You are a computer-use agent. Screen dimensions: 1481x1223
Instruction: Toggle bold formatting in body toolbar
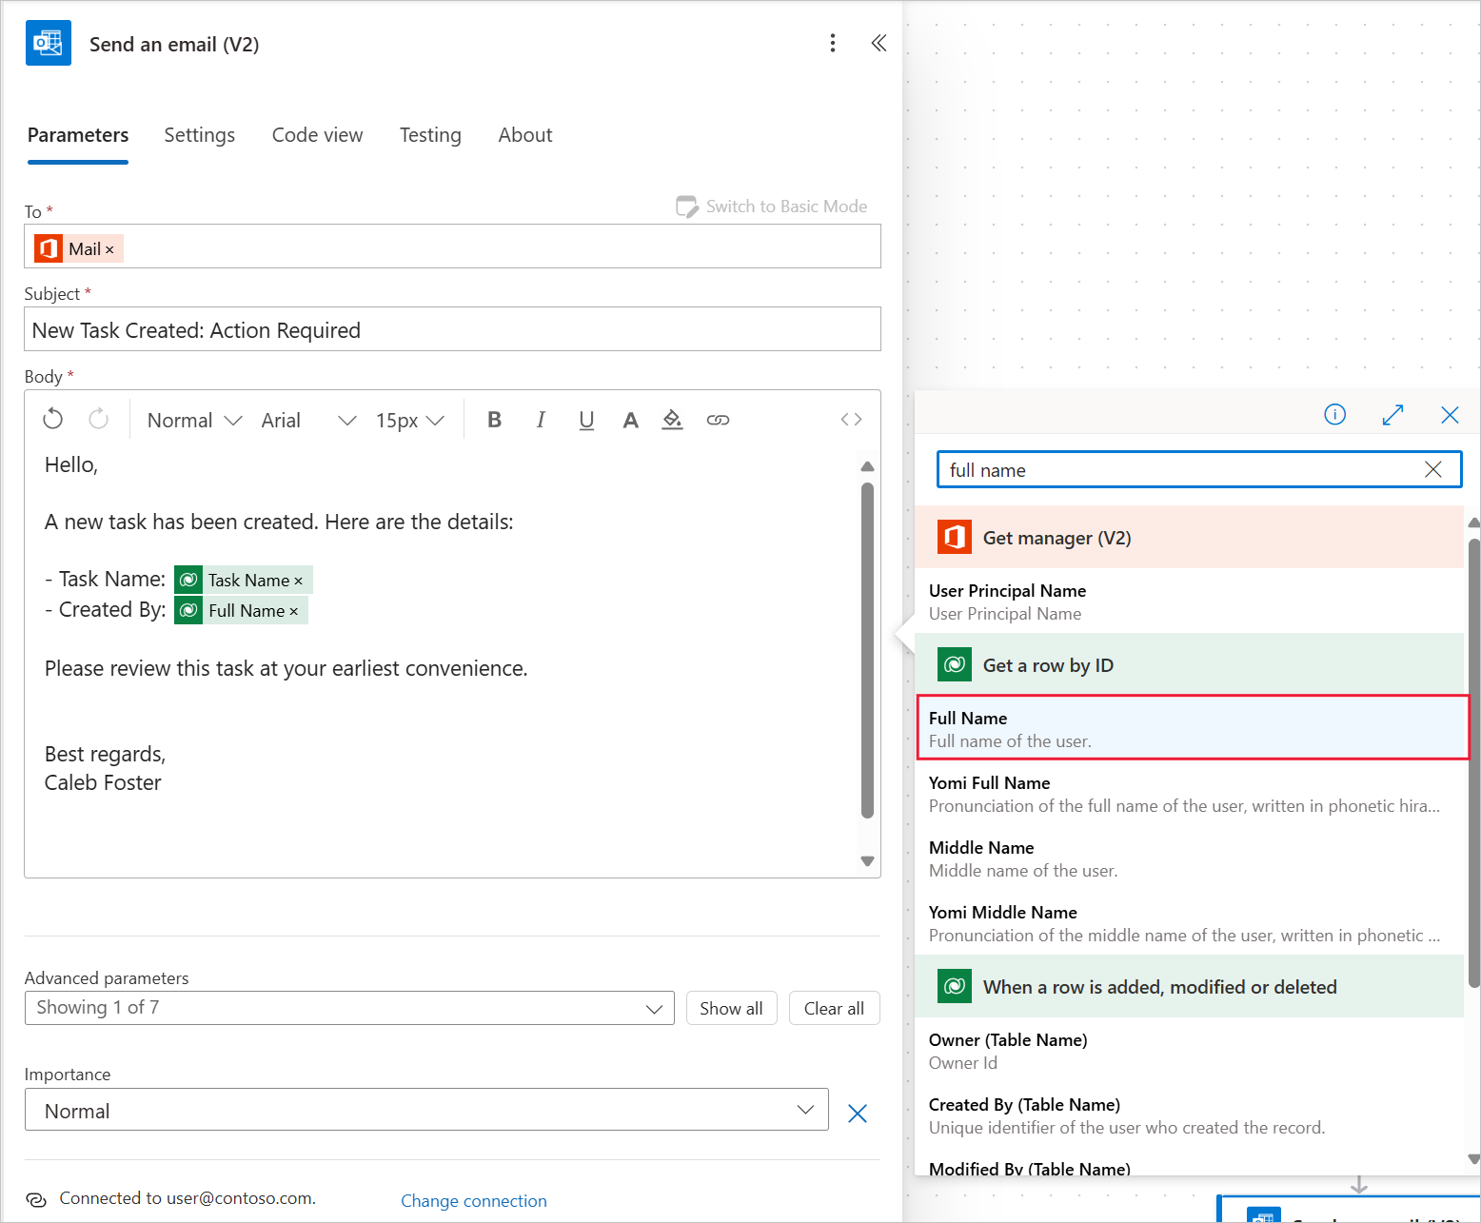pyautogui.click(x=494, y=420)
